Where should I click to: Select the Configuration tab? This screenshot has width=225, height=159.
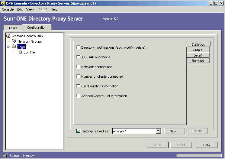point(37,28)
